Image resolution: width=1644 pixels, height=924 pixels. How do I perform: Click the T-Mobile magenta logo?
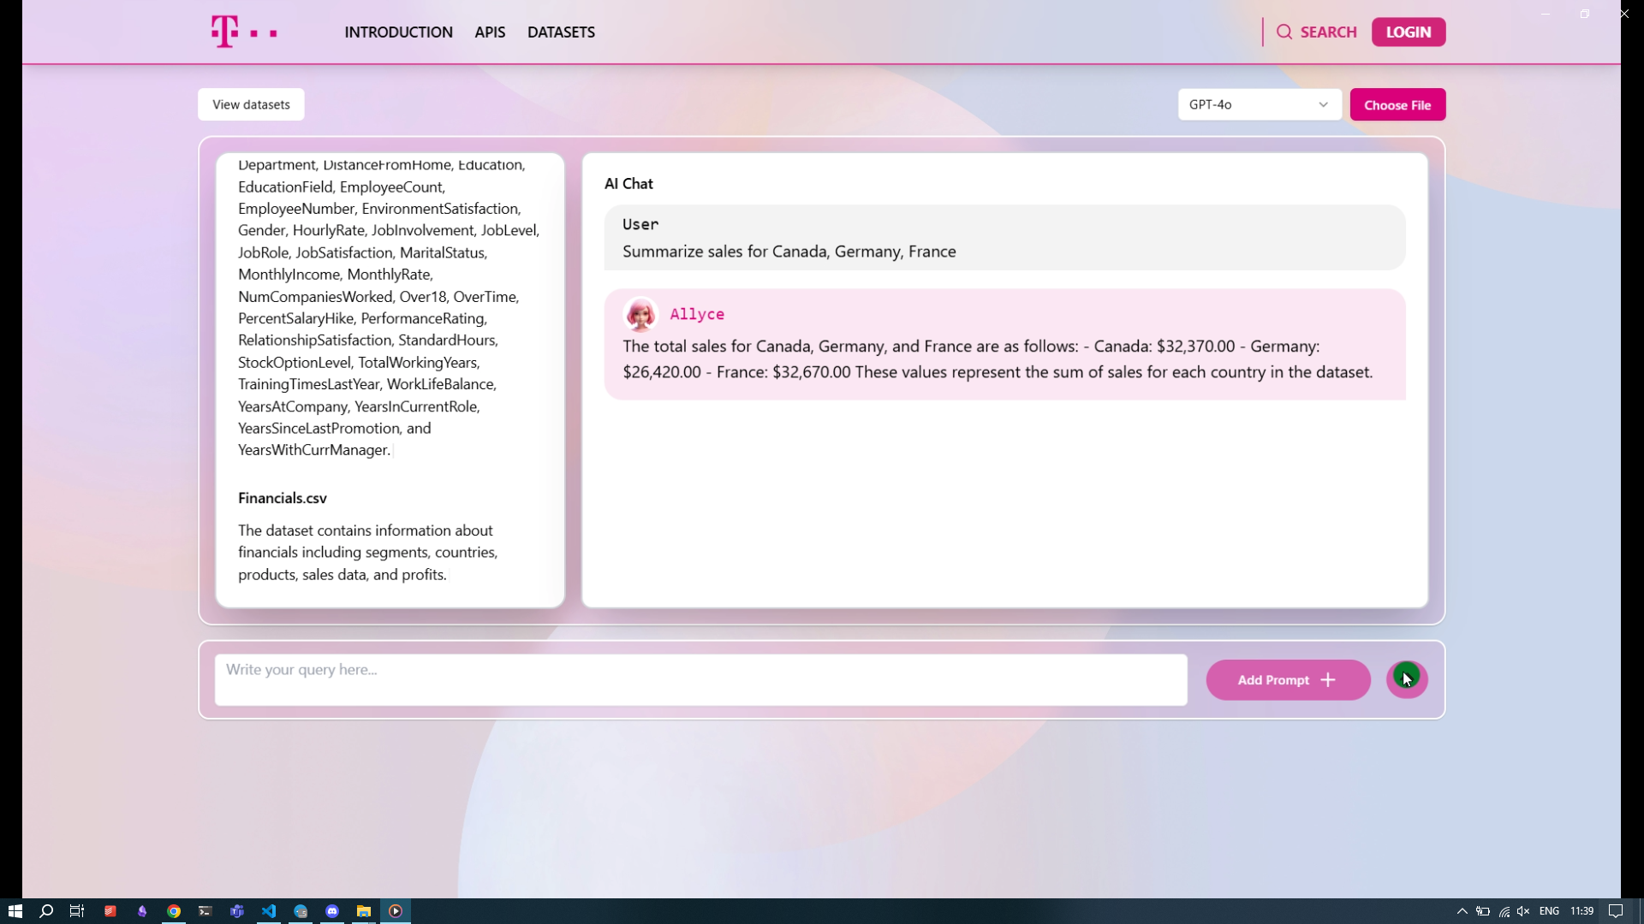(x=243, y=33)
